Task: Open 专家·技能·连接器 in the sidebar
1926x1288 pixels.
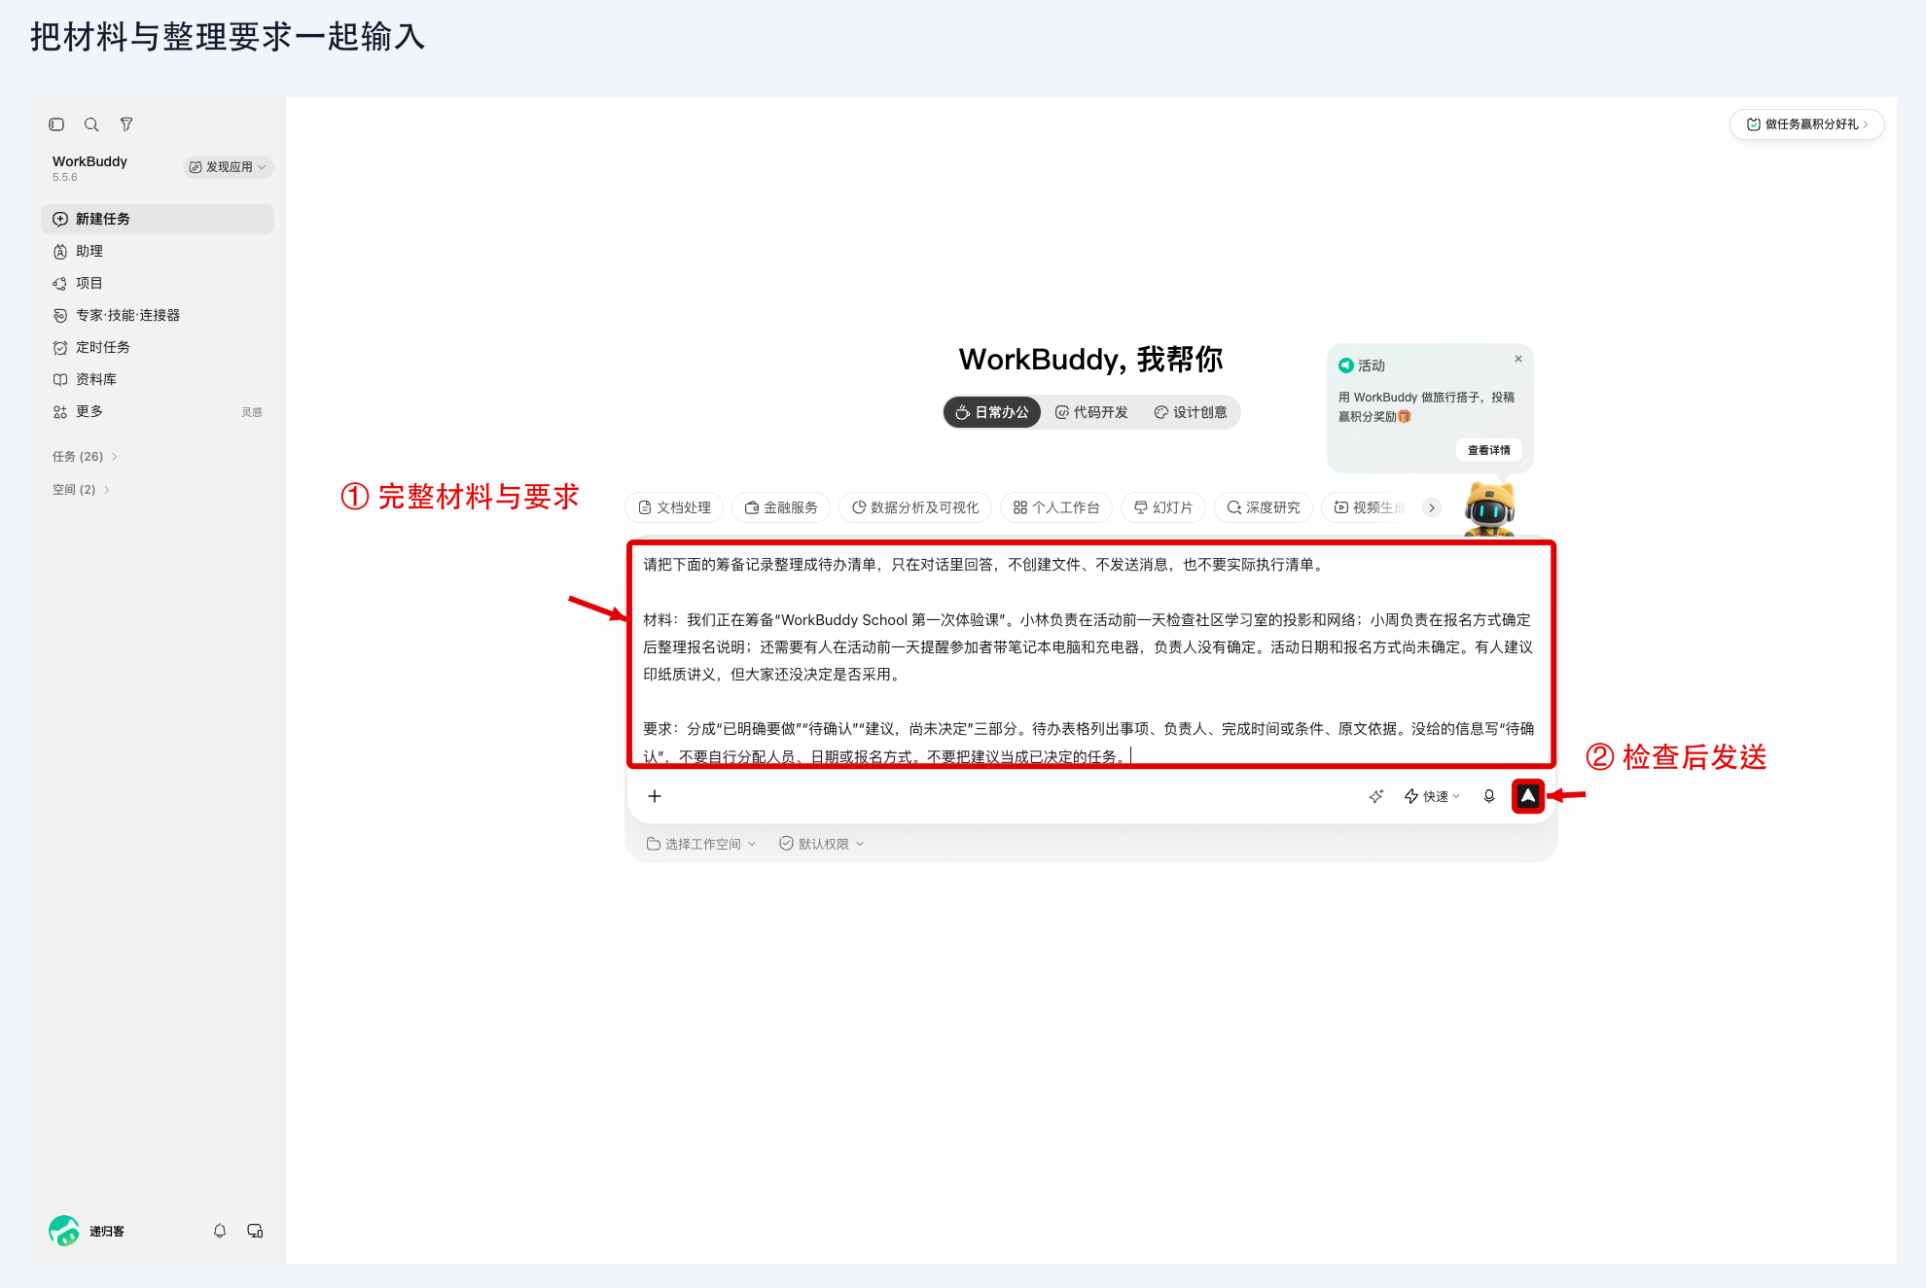Action: pyautogui.click(x=158, y=315)
